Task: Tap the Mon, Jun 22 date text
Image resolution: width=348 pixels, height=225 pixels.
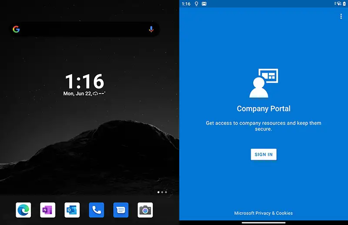Action: pos(77,94)
